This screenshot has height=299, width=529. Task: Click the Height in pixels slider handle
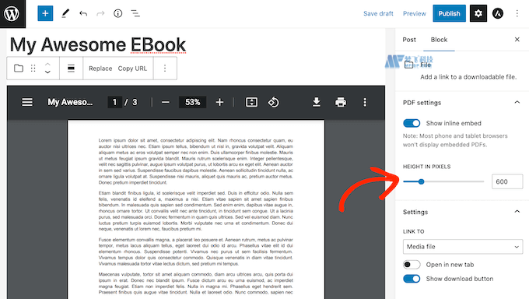point(421,181)
